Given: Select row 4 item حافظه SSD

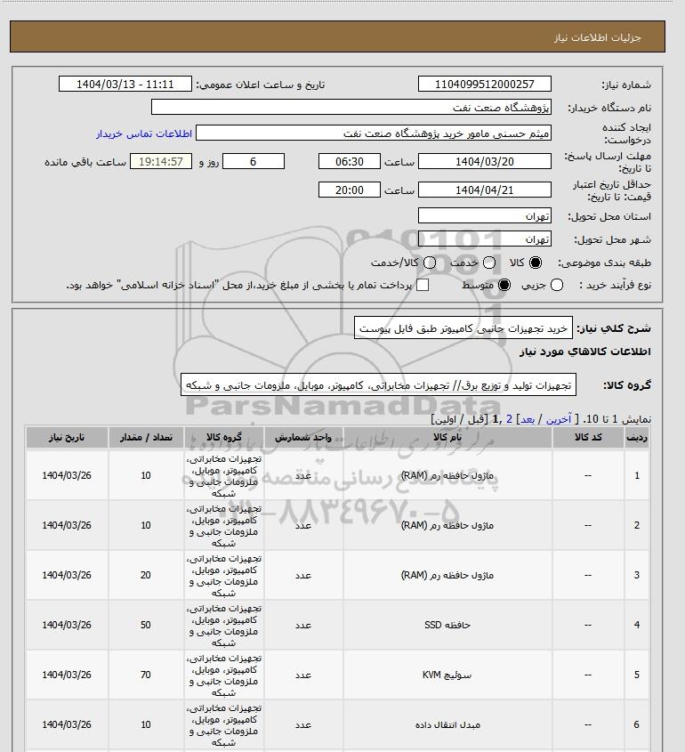Looking at the screenshot, I should [x=447, y=625].
